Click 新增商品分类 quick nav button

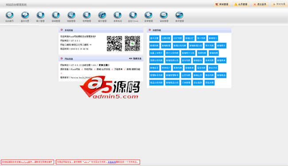click(172, 82)
